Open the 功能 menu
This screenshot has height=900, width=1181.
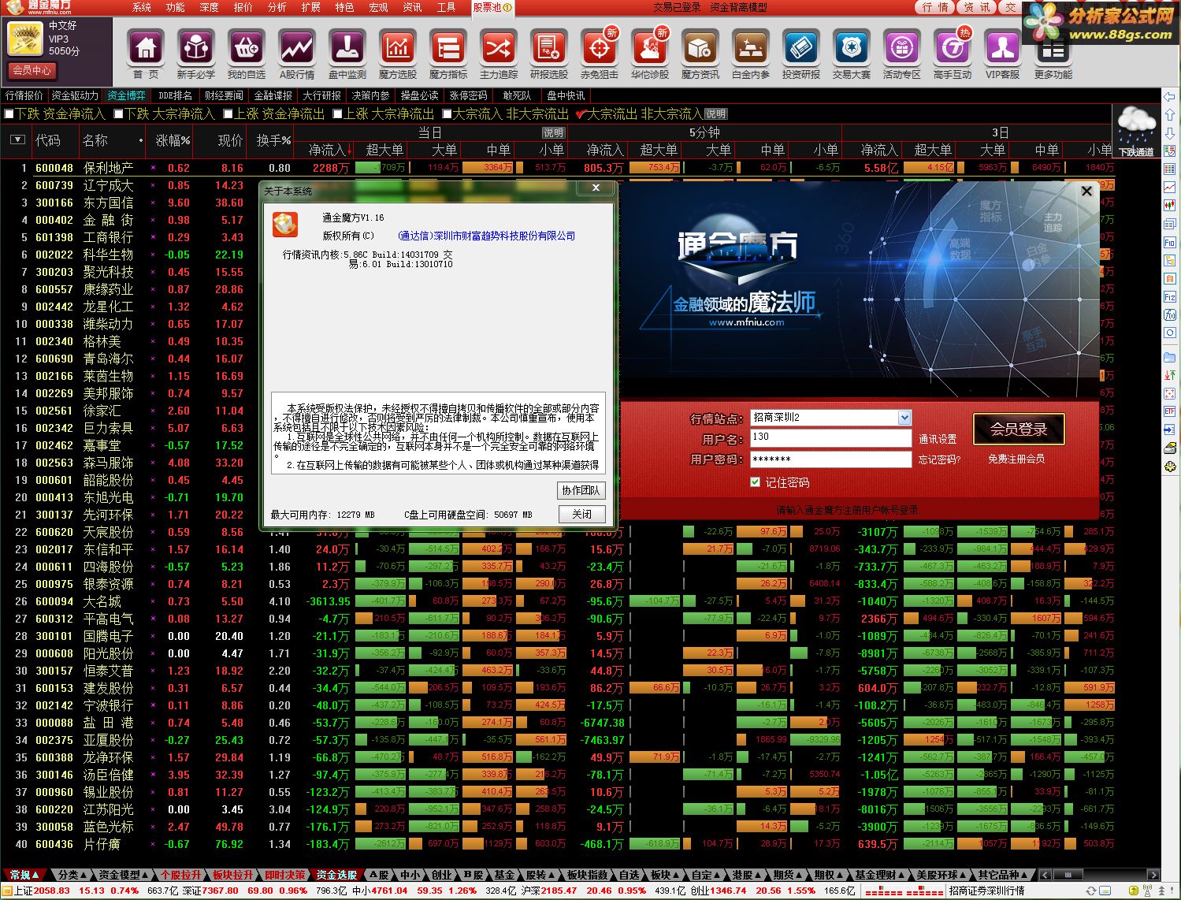[x=175, y=7]
